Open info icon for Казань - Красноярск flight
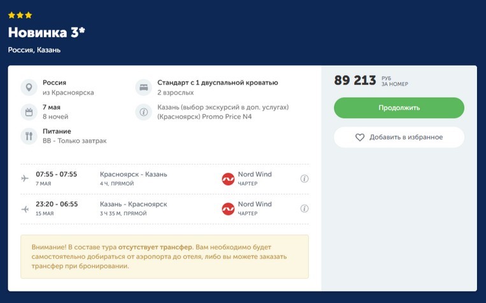Viewport: 486px width, 303px height. pyautogui.click(x=304, y=208)
